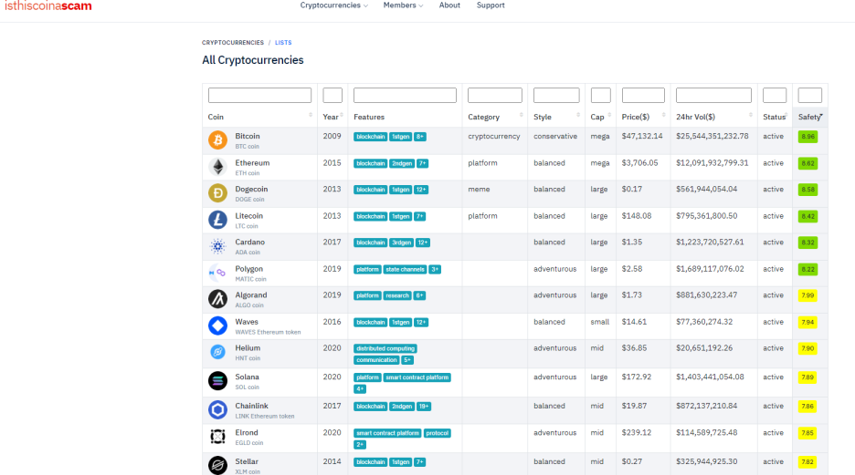Focus the Cap filter input field
This screenshot has height=475, width=855.
(x=600, y=95)
